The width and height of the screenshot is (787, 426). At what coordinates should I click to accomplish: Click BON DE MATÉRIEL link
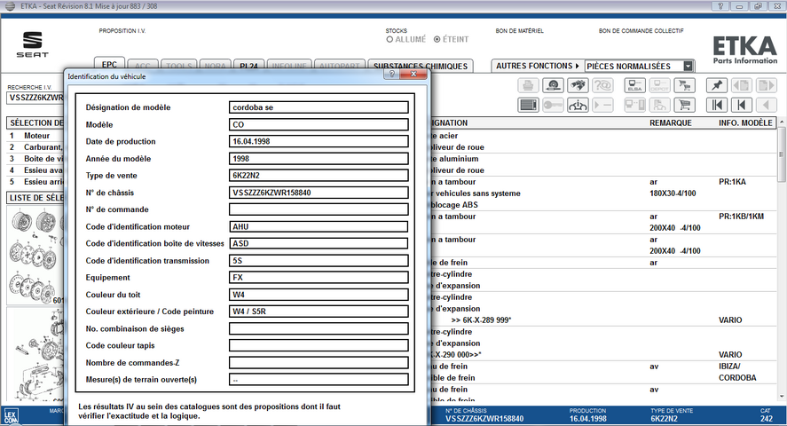(x=519, y=30)
